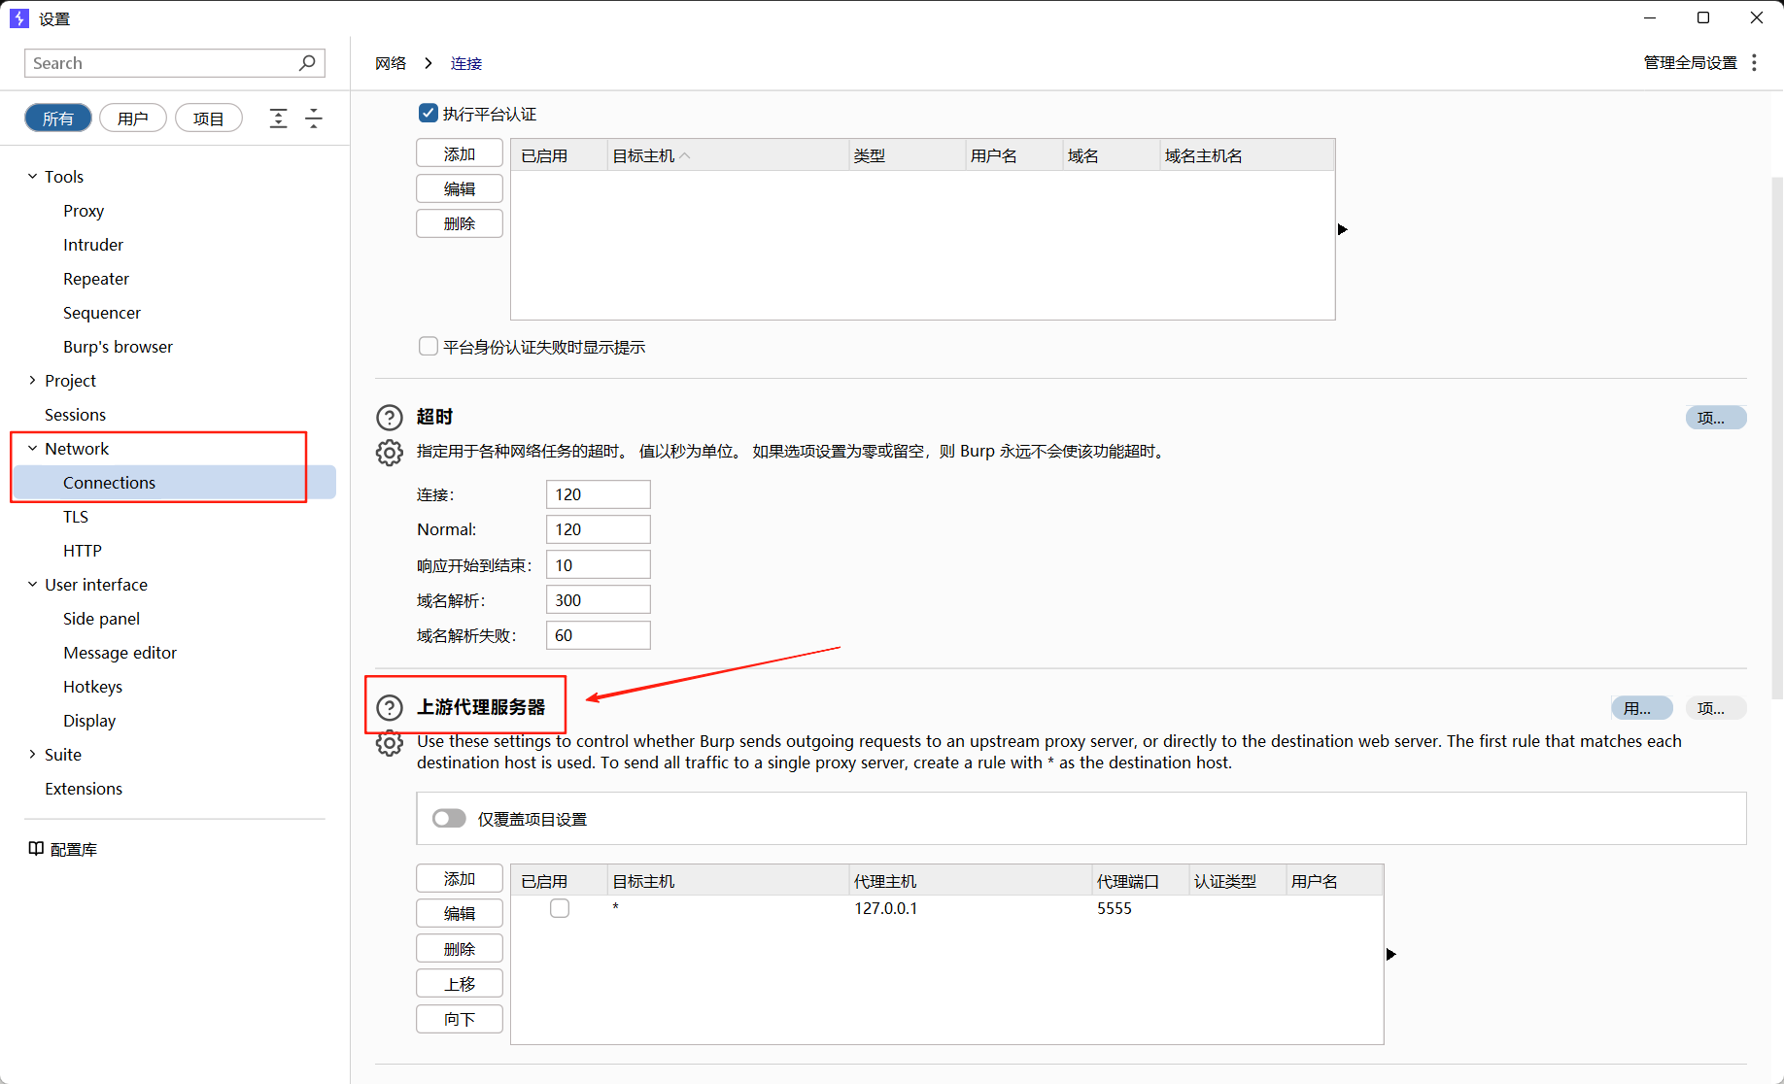
Task: Uncheck the 执行平台认证 checkbox
Action: (429, 114)
